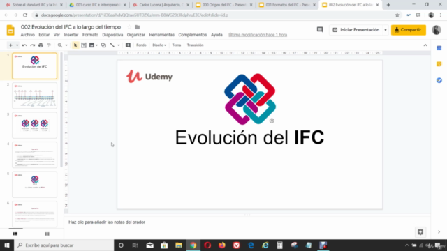The width and height of the screenshot is (447, 251).
Task: Click the Evolución del IFC slide title
Action: [249, 138]
